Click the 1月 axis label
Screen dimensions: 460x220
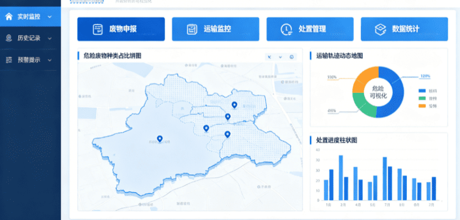tap(329, 205)
